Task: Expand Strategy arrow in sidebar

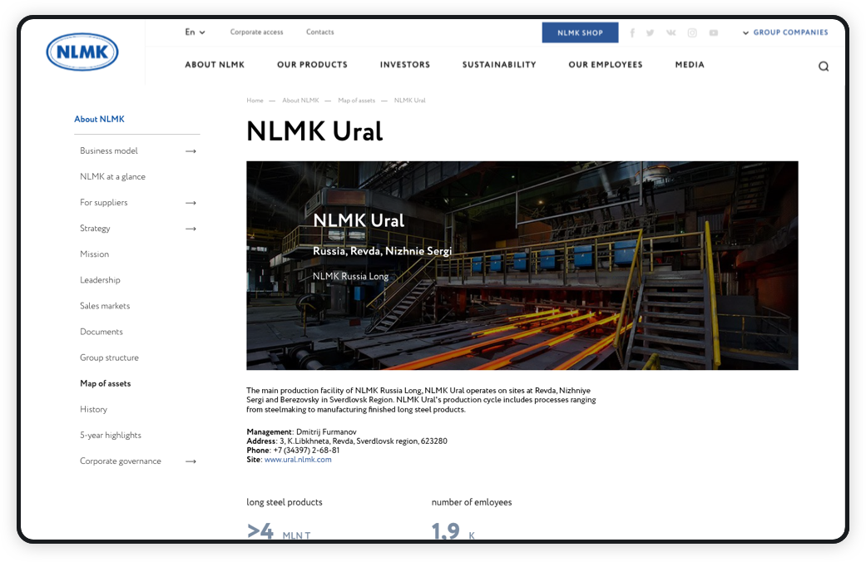Action: pyautogui.click(x=191, y=229)
